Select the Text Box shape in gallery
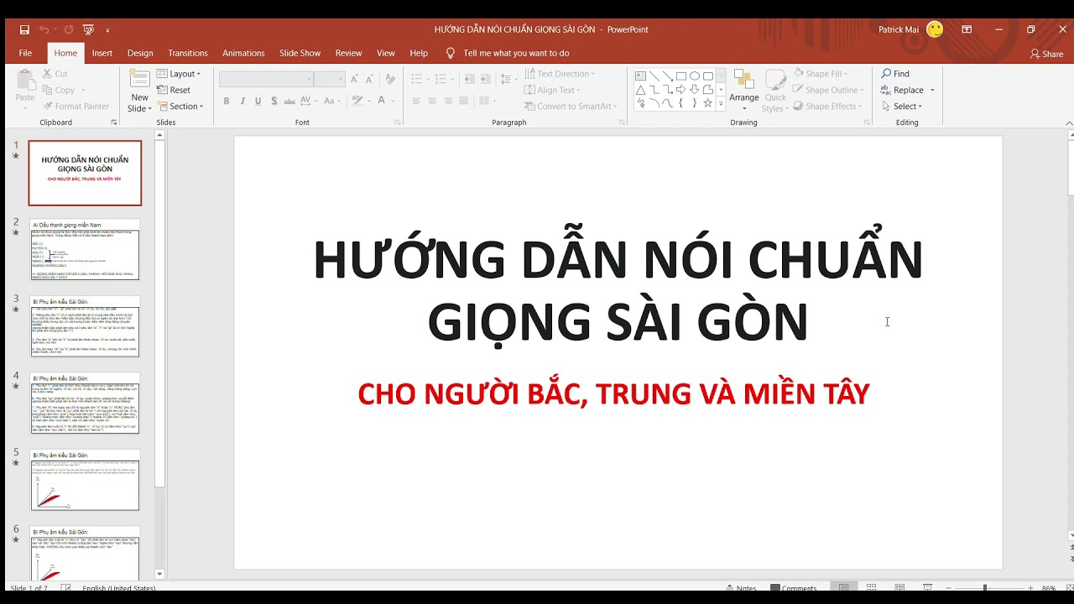Viewport: 1074px width, 604px height. coord(640,75)
